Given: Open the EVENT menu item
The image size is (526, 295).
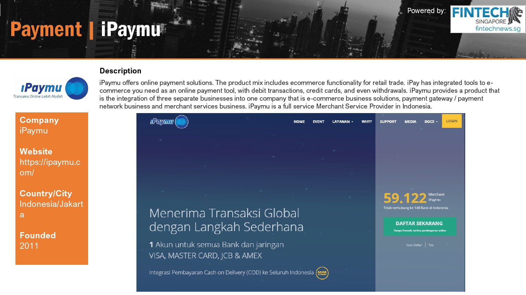Looking at the screenshot, I should coord(318,122).
